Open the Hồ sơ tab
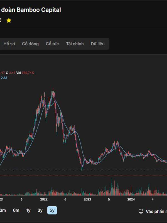 click(x=9, y=44)
